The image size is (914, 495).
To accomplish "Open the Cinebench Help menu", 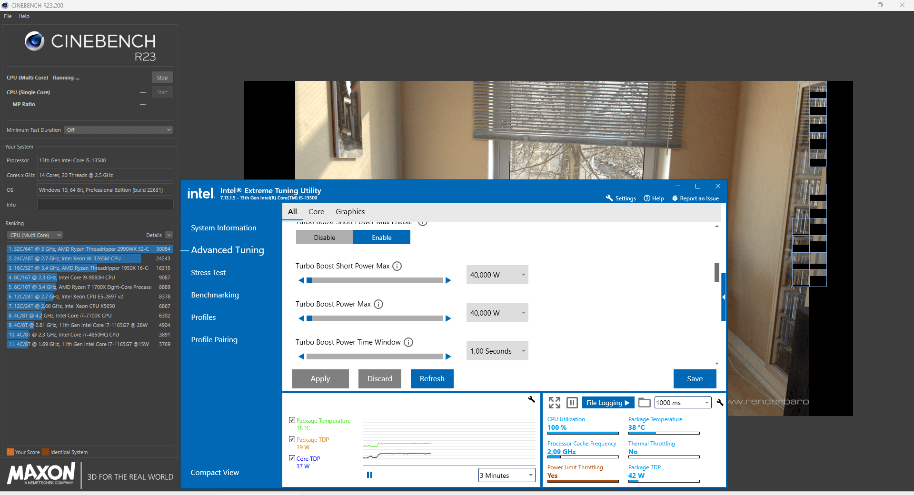I will 24,16.
